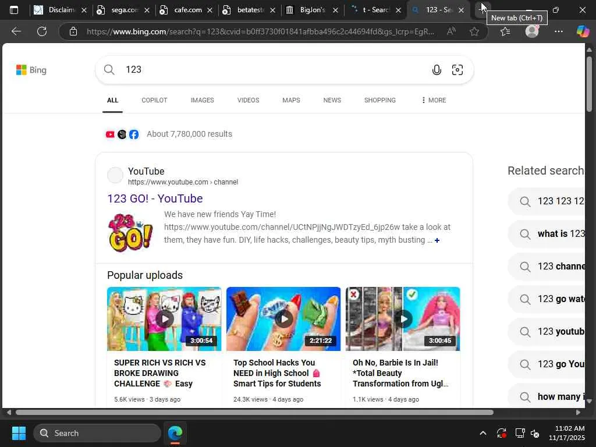Select the SHOPPING search tab

pos(379,100)
